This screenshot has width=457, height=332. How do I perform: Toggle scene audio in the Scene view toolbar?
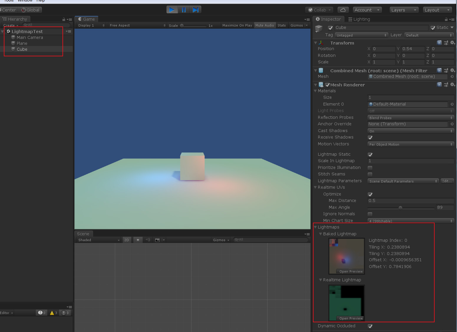(x=147, y=240)
